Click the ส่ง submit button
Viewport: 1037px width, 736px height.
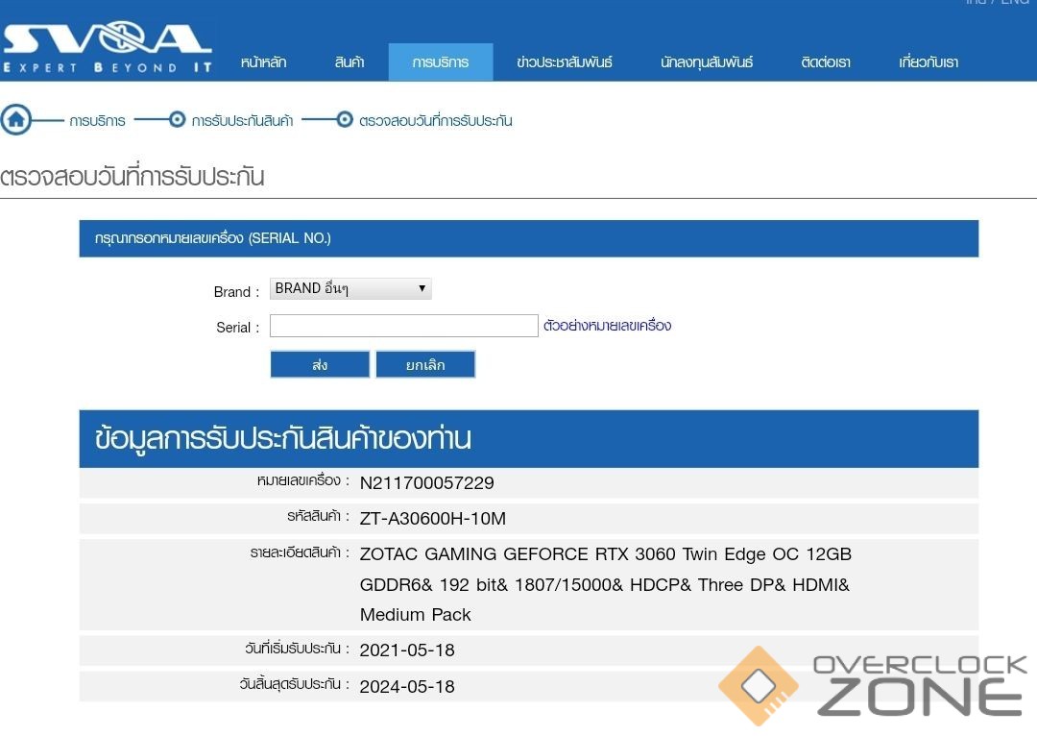coord(320,365)
